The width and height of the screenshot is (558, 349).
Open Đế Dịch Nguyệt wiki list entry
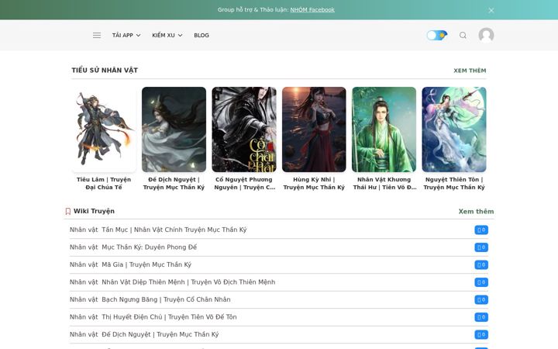point(160,334)
